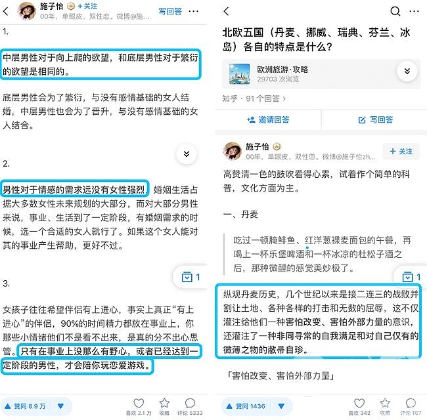
Task: Open more options dots in right panel header
Action: tap(414, 11)
